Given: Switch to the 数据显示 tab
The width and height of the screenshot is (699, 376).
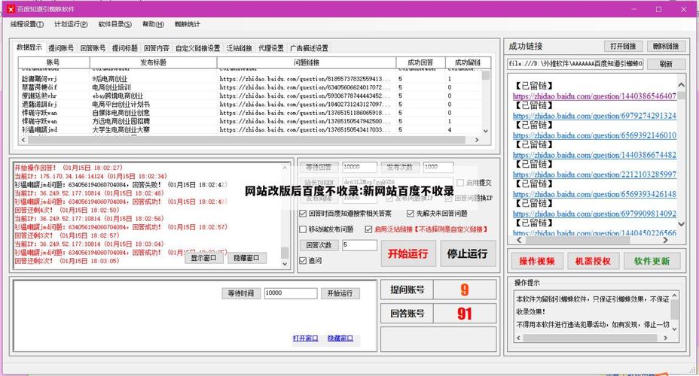Looking at the screenshot, I should click(x=29, y=47).
